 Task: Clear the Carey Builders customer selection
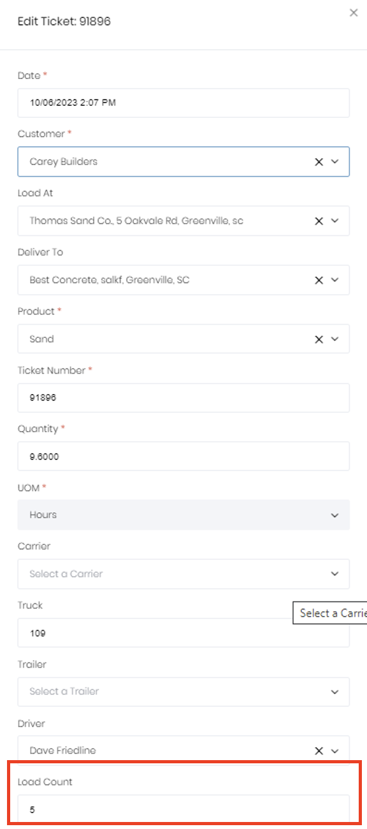[x=319, y=161]
